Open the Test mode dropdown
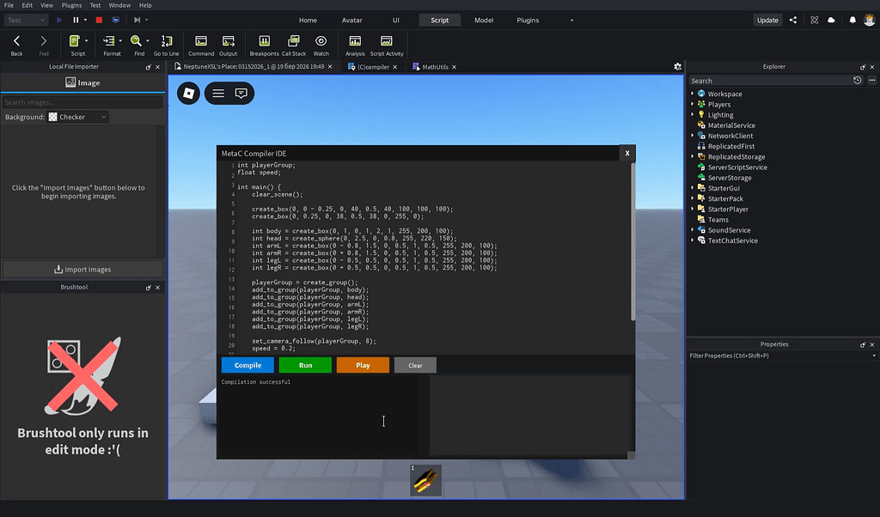This screenshot has height=517, width=880. pos(26,21)
